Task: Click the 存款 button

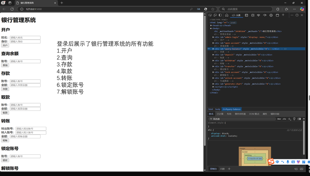Action: pyautogui.click(x=5, y=89)
